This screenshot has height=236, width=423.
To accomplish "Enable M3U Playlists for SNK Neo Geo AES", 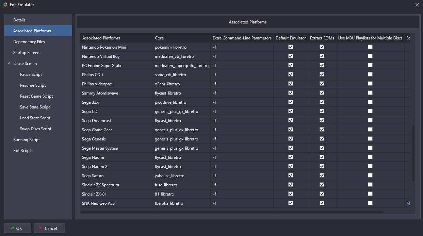I will (370, 203).
